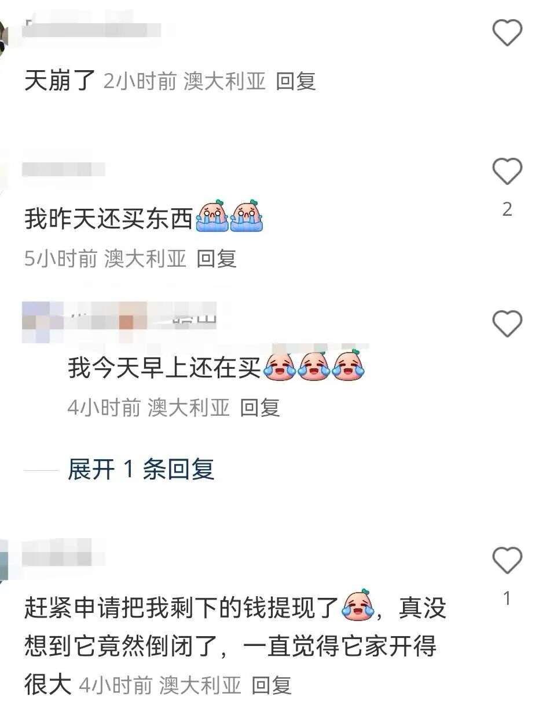
Task: Click like count 2 under heart
Action: point(507,209)
